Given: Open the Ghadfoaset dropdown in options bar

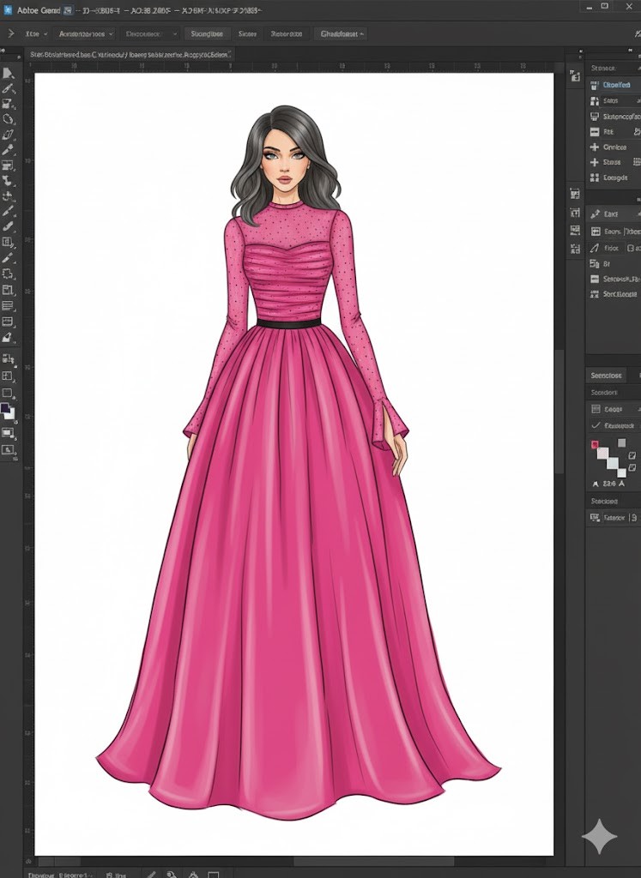Looking at the screenshot, I should (342, 33).
